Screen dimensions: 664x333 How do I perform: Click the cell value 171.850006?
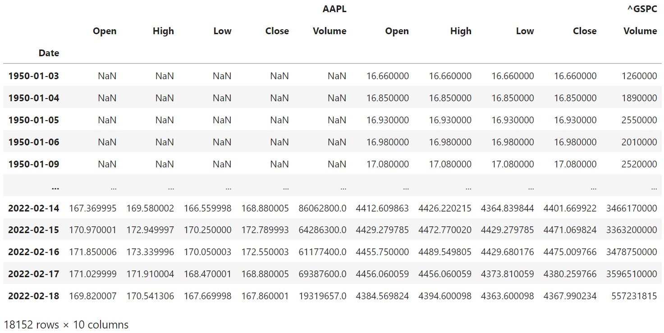point(93,252)
